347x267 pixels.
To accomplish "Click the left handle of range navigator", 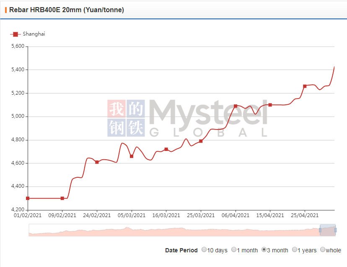I will pos(320,230).
